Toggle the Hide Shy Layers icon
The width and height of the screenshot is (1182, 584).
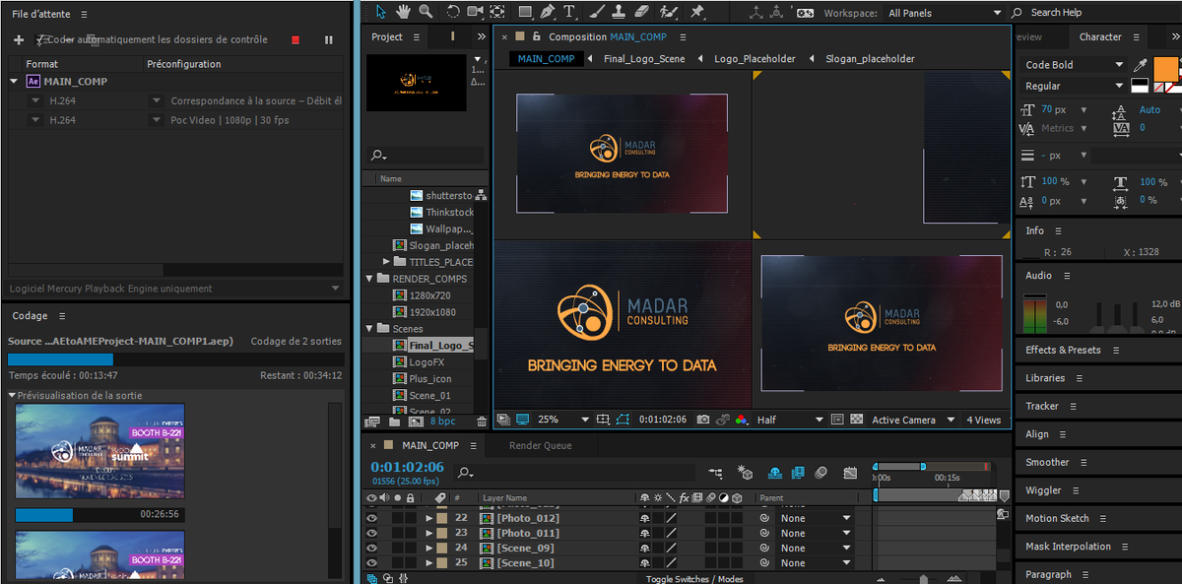774,474
